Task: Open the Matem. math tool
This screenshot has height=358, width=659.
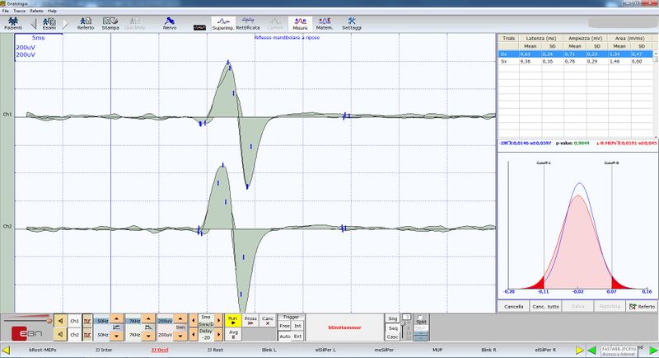Action: (x=325, y=24)
